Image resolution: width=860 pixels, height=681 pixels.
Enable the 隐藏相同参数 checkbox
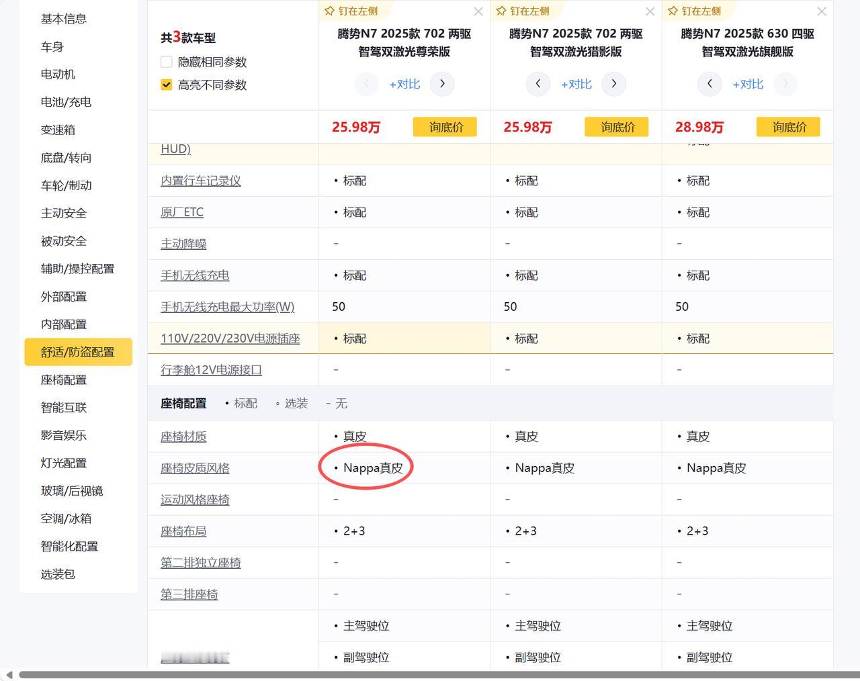(167, 62)
